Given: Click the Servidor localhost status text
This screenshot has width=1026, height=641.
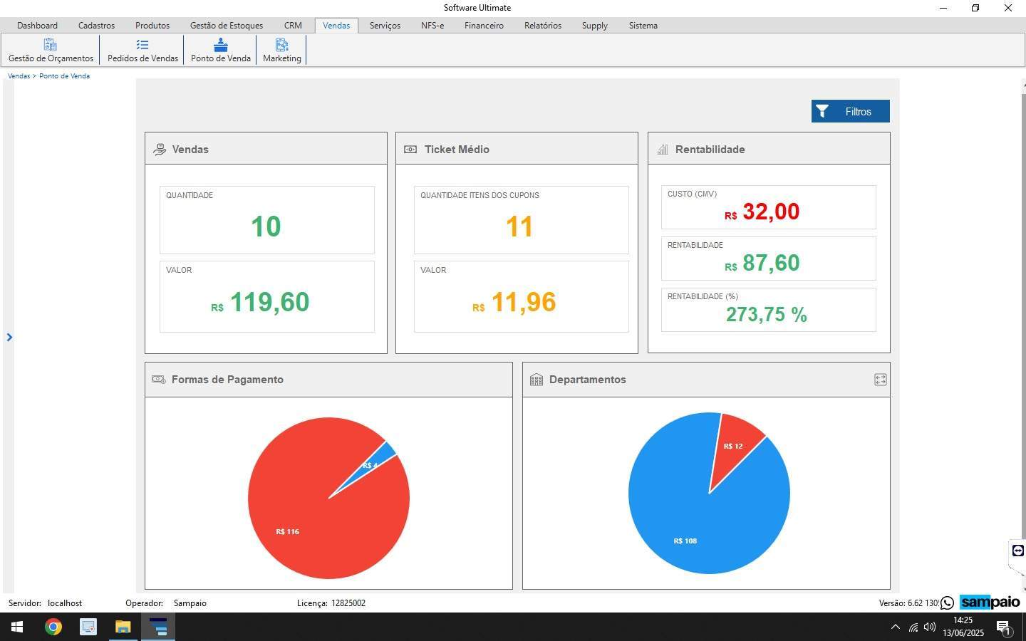Looking at the screenshot, I should click(x=45, y=603).
